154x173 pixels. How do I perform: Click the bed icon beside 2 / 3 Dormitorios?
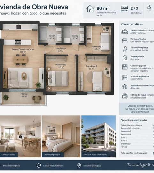(125, 9)
